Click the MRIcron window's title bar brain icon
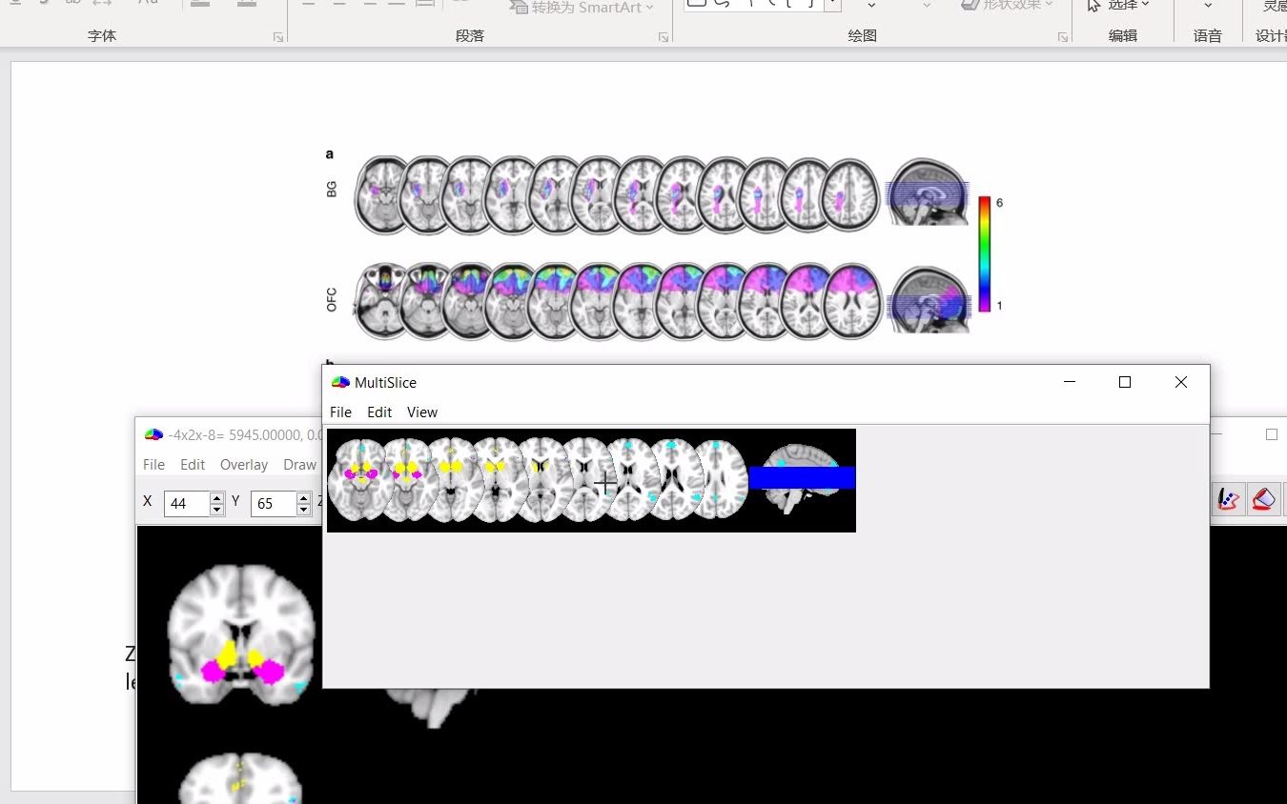Viewport: 1287px width, 804px height. (153, 435)
